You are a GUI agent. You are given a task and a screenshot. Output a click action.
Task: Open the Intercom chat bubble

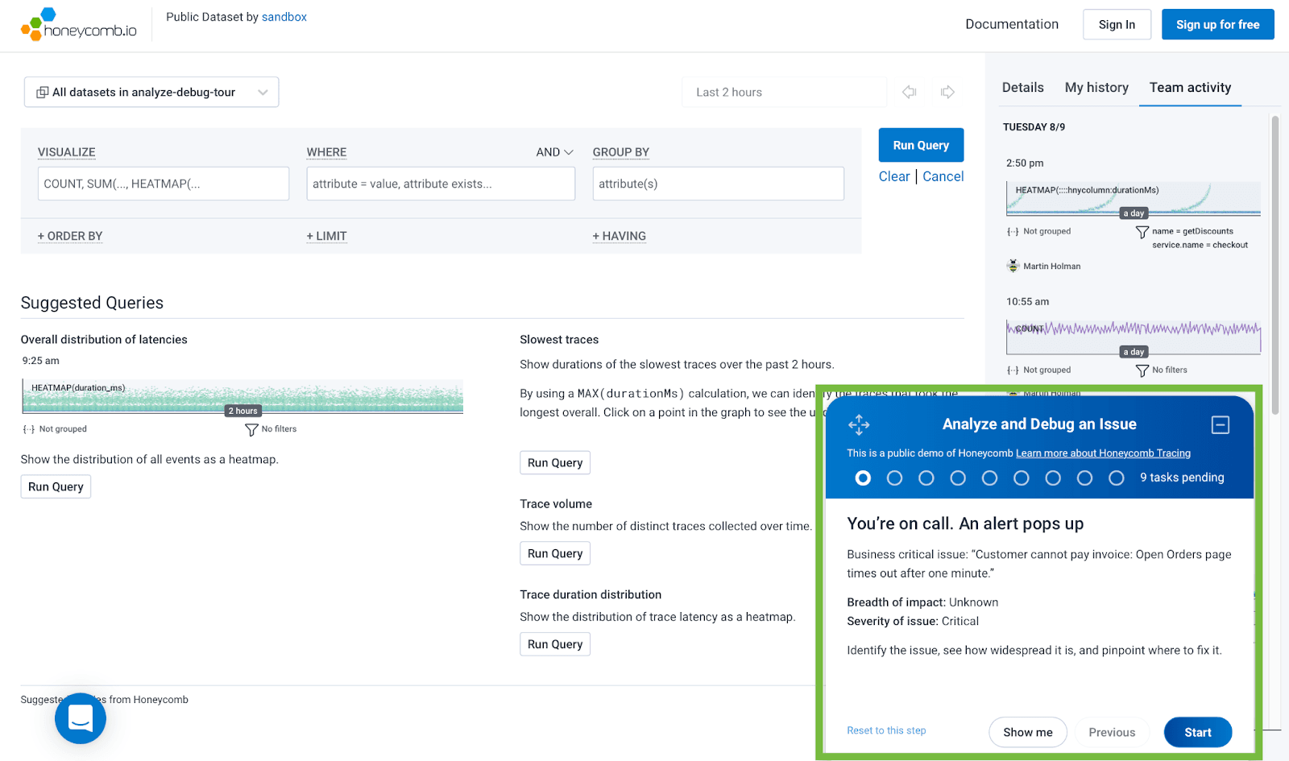tap(81, 718)
